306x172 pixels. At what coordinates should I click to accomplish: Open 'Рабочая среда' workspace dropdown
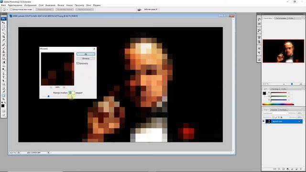point(151,10)
